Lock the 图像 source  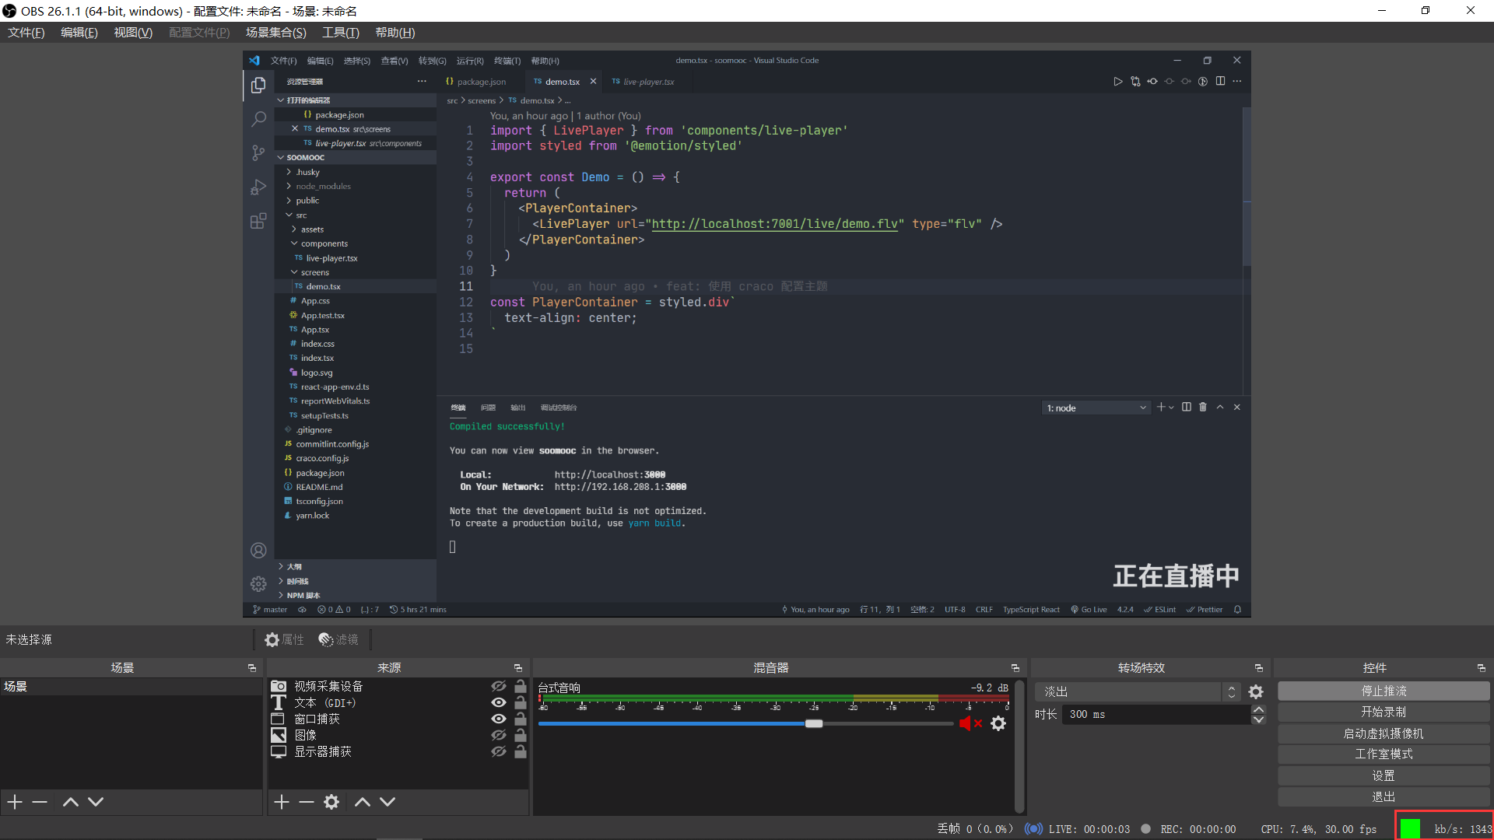[521, 735]
